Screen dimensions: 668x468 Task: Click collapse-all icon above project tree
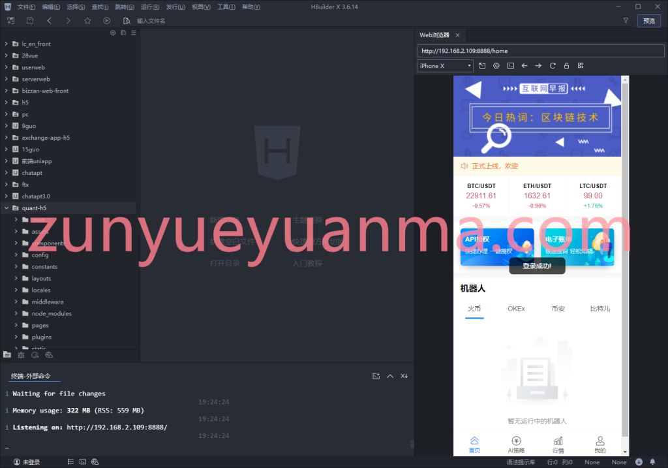[123, 33]
